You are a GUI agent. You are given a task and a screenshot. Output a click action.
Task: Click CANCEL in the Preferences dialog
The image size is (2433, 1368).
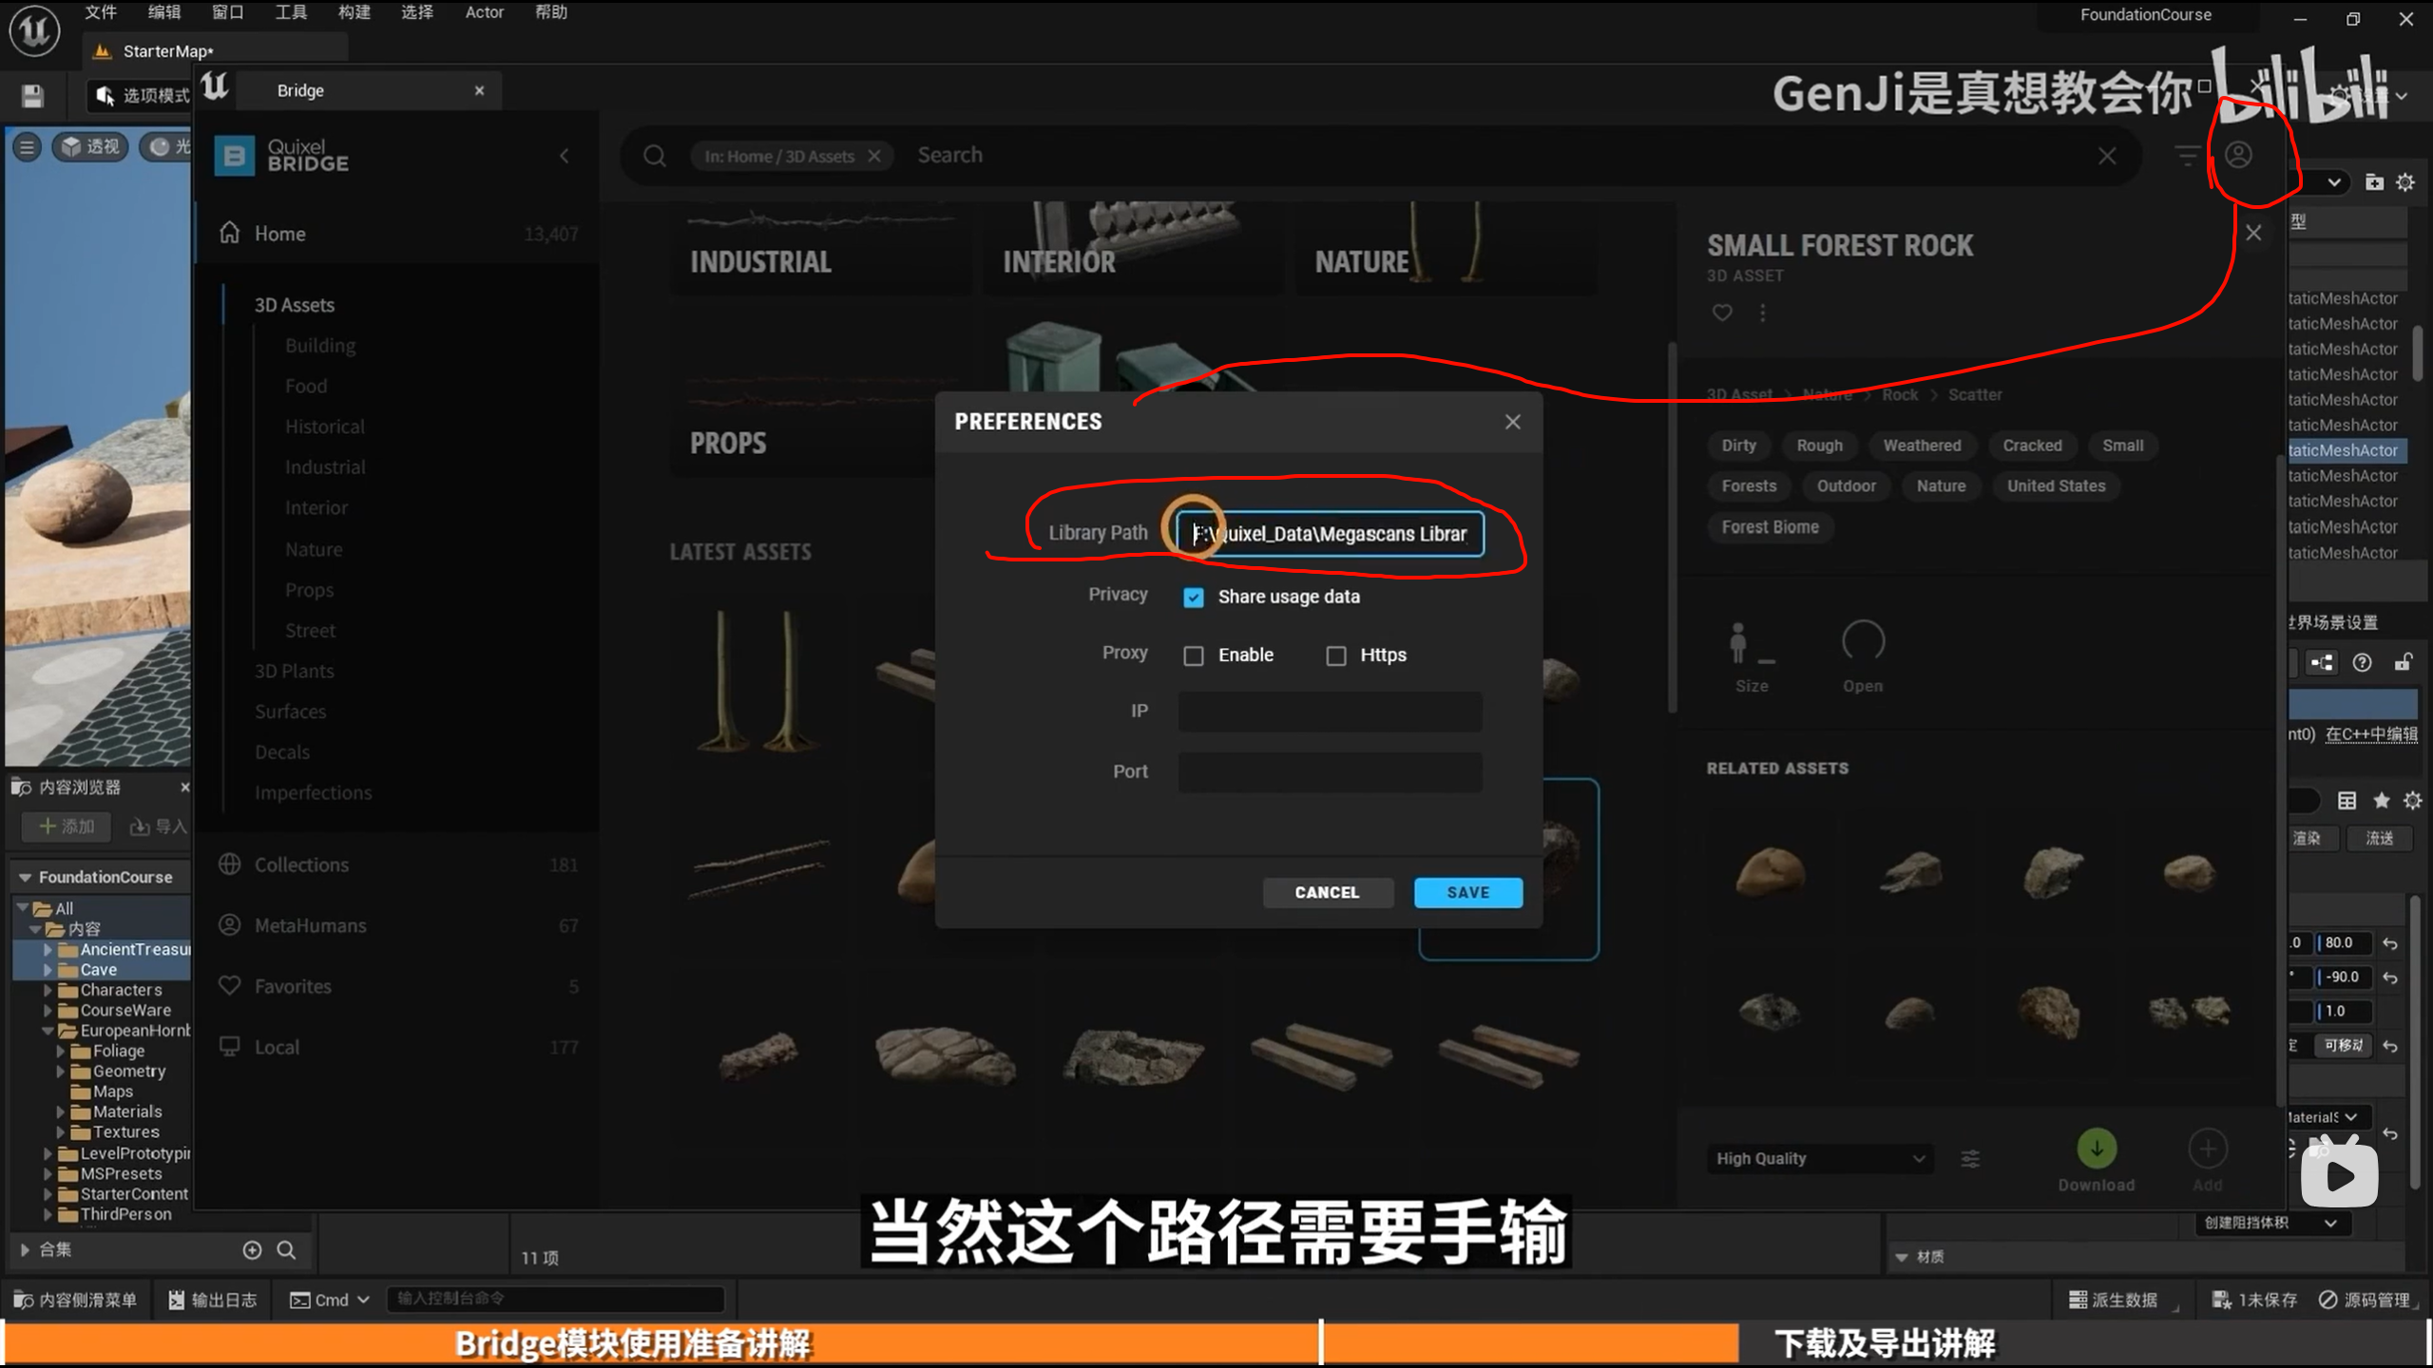coord(1327,892)
